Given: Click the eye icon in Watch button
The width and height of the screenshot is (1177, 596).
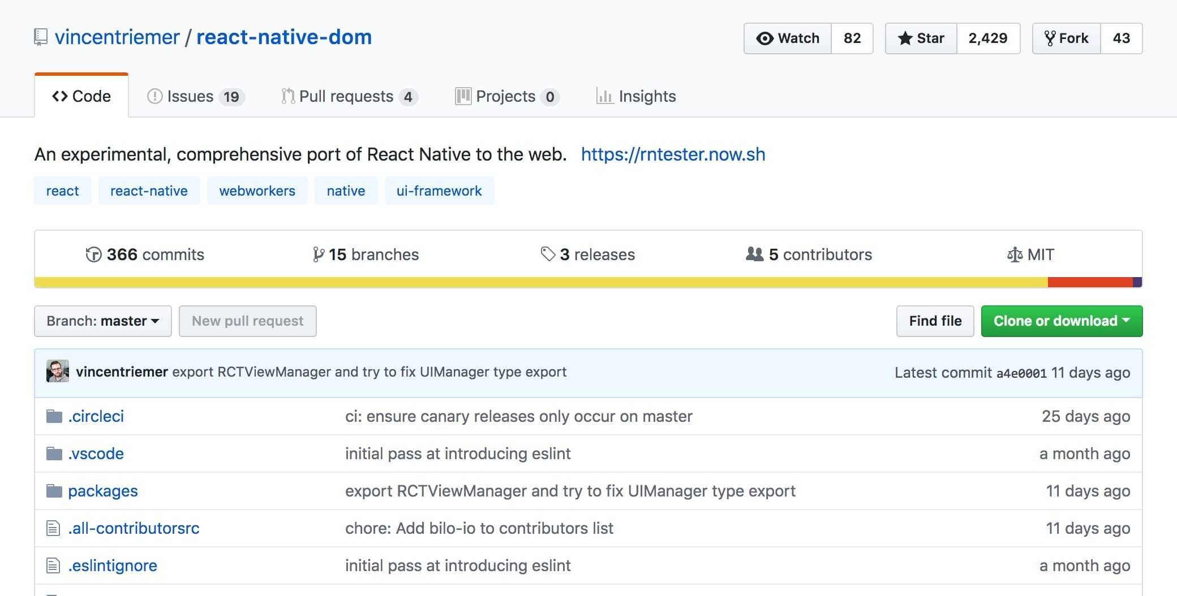Looking at the screenshot, I should point(765,38).
